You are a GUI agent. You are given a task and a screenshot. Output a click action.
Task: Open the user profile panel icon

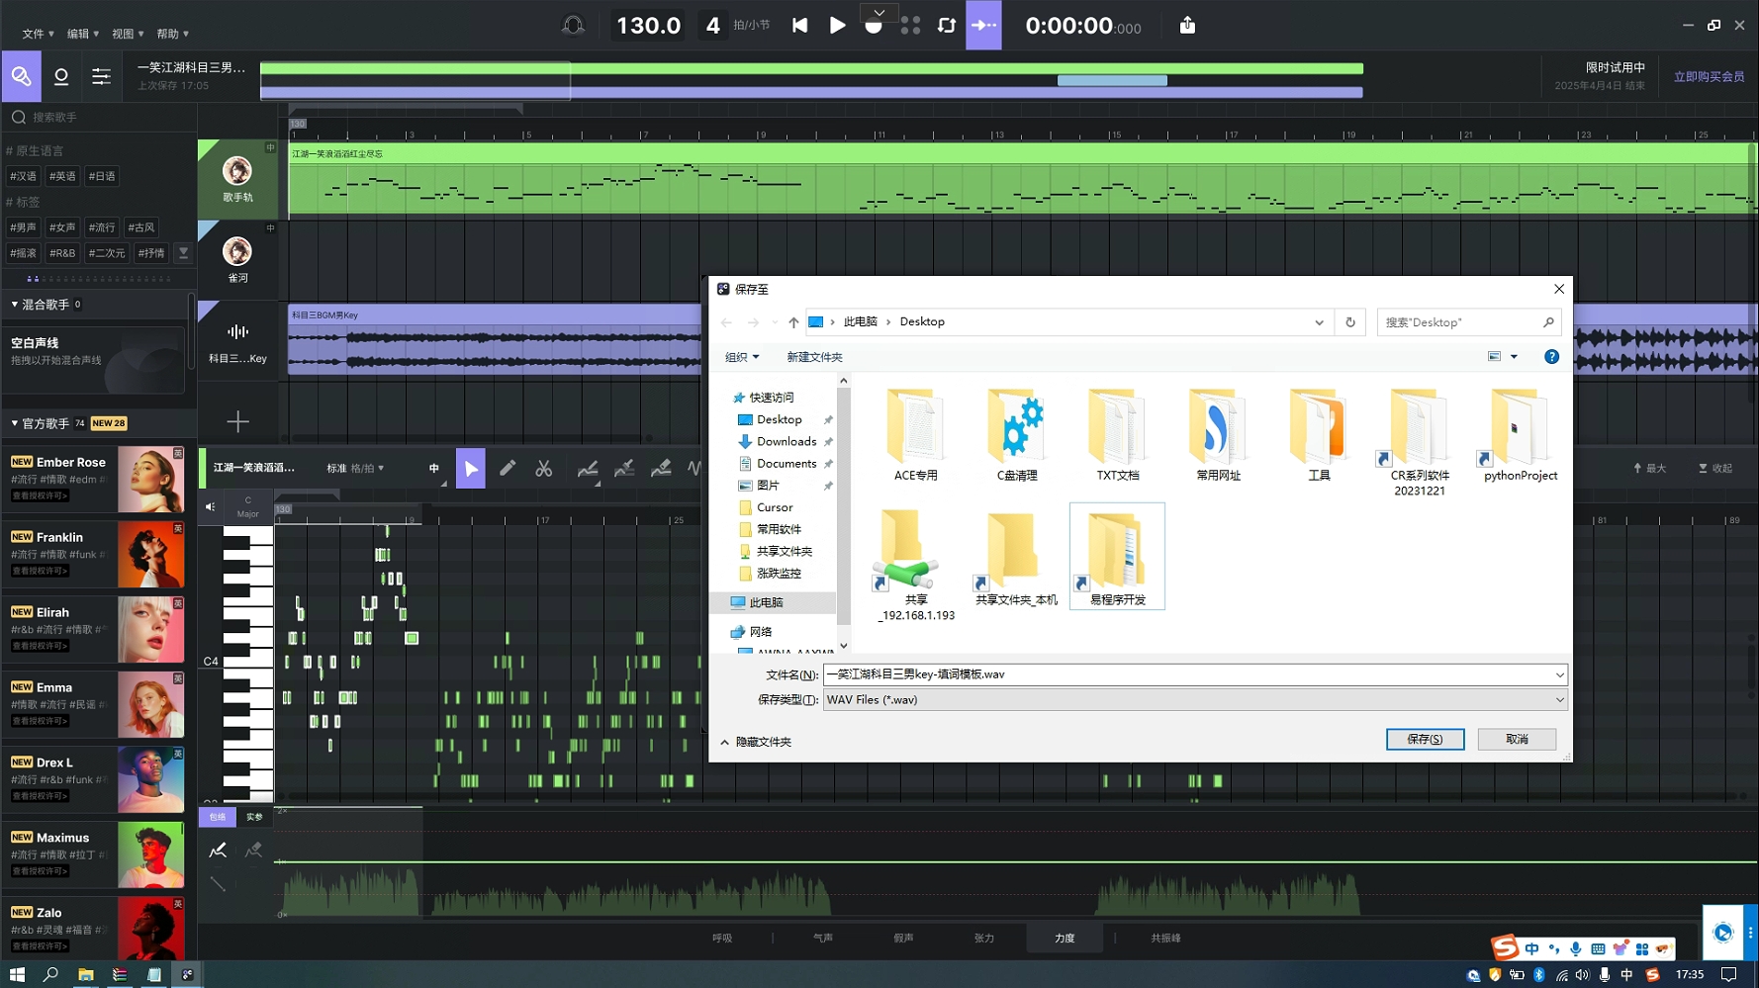pos(61,76)
